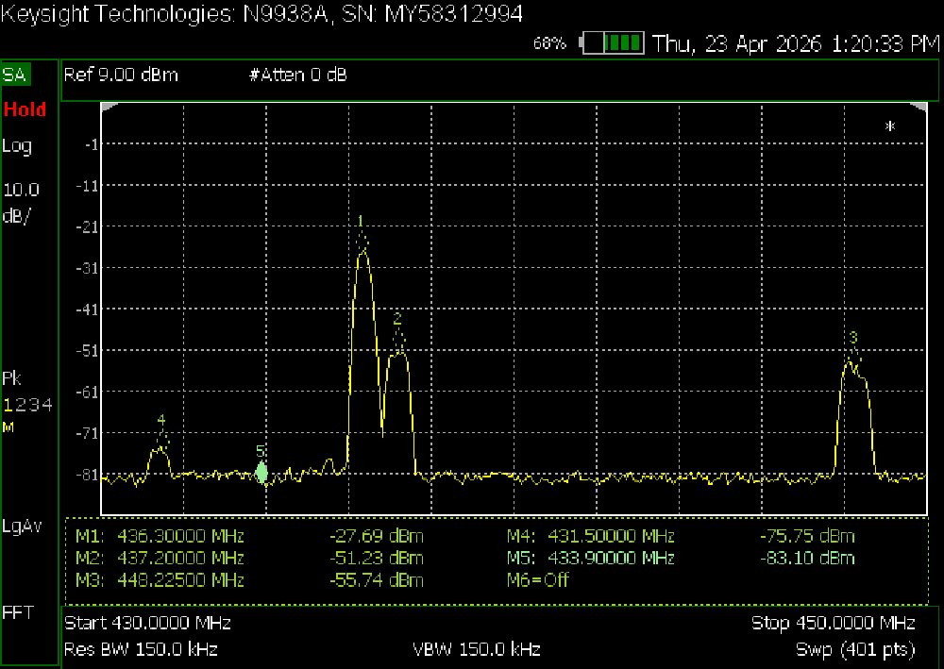Click the -83.10 dBm amplitude reading
The width and height of the screenshot is (944, 669).
(x=807, y=559)
